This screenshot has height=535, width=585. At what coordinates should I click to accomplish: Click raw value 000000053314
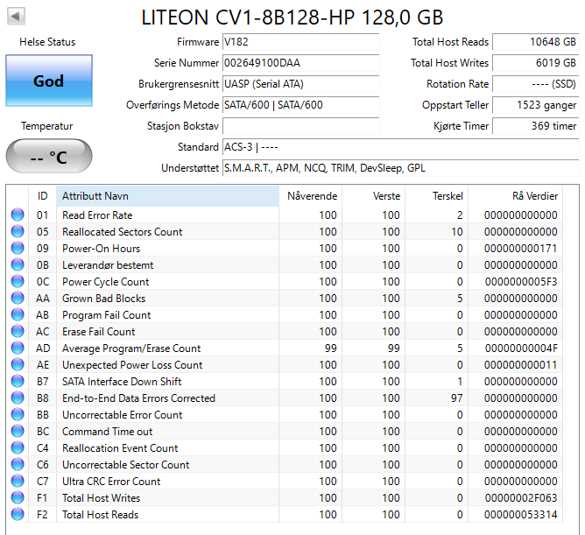tap(521, 515)
